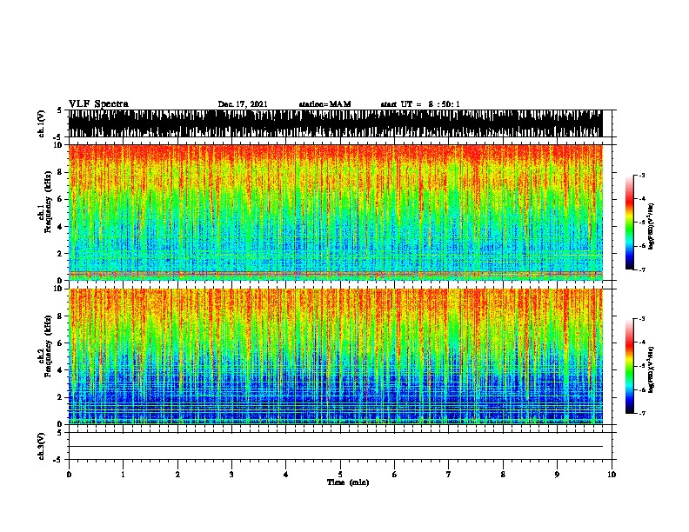Select the "start UT = 8 : 50: 1" text
Image resolution: width=689 pixels, height=532 pixels.
tap(420, 104)
